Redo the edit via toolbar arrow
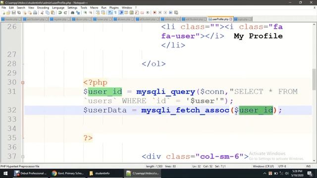This screenshot has width=317, height=178. (x=65, y=13)
